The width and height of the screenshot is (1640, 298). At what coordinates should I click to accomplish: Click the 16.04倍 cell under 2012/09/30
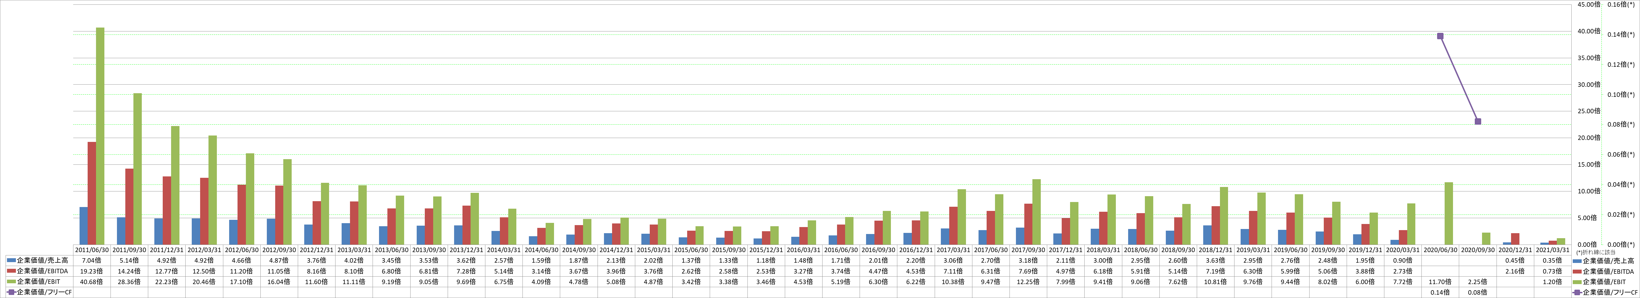[279, 282]
